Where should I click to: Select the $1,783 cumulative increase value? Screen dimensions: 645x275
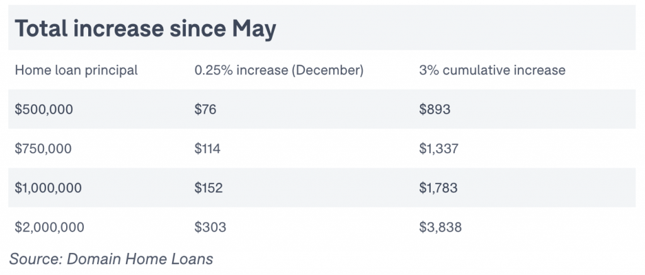point(438,188)
